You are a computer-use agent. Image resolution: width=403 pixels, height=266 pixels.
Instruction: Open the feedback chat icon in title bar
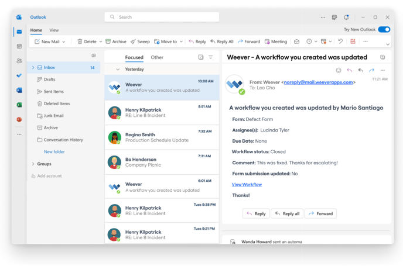point(334,17)
